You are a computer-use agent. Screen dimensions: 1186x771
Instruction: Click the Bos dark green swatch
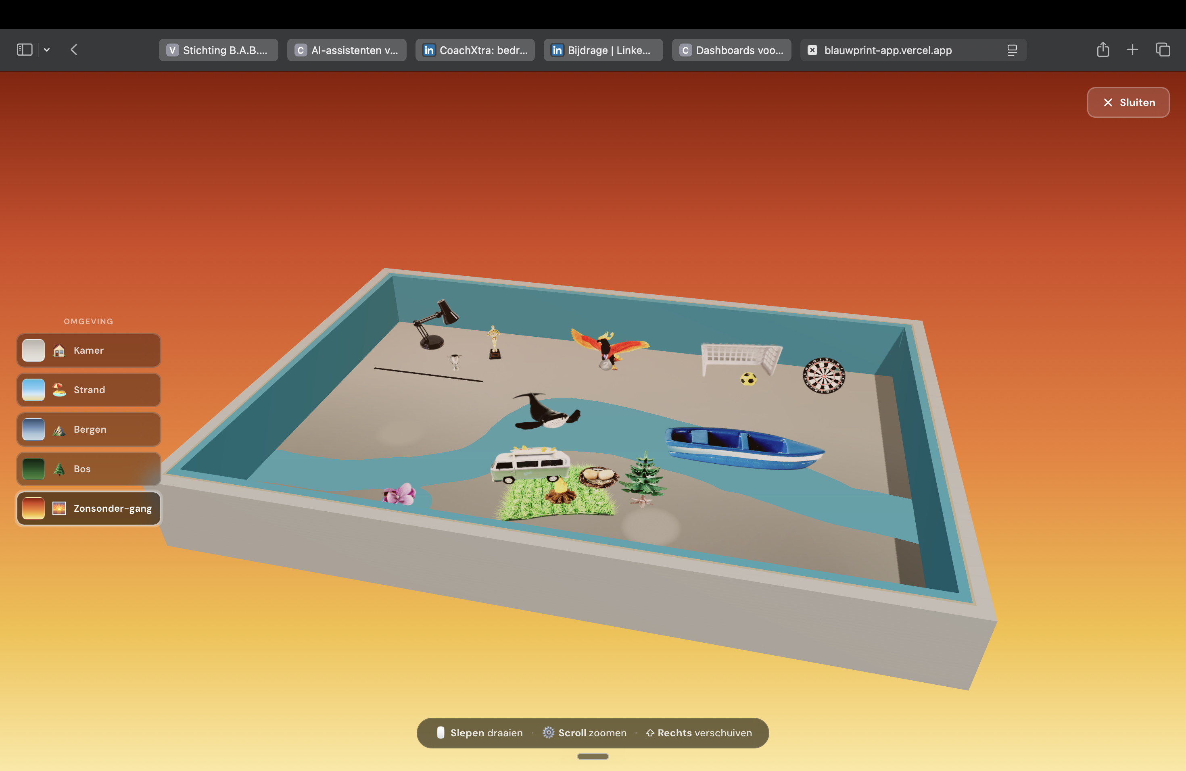[33, 469]
